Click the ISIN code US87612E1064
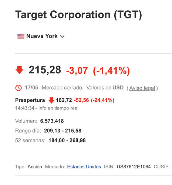This screenshot has height=185, width=172. (x=134, y=166)
